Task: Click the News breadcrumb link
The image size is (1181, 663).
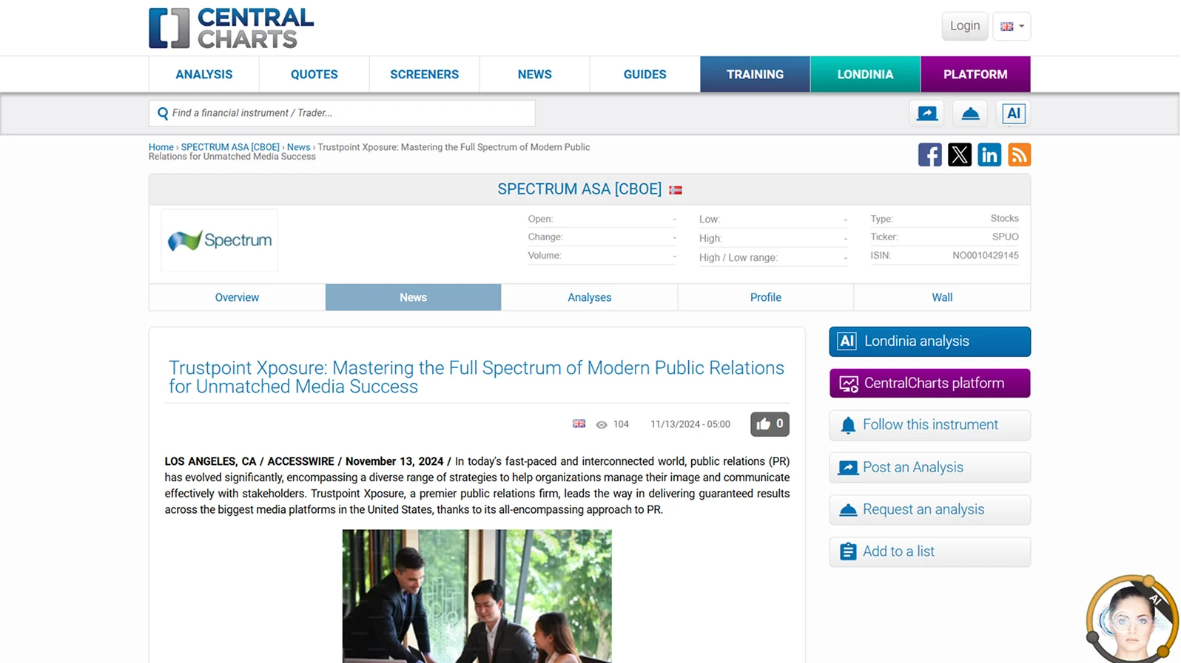Action: (x=298, y=147)
